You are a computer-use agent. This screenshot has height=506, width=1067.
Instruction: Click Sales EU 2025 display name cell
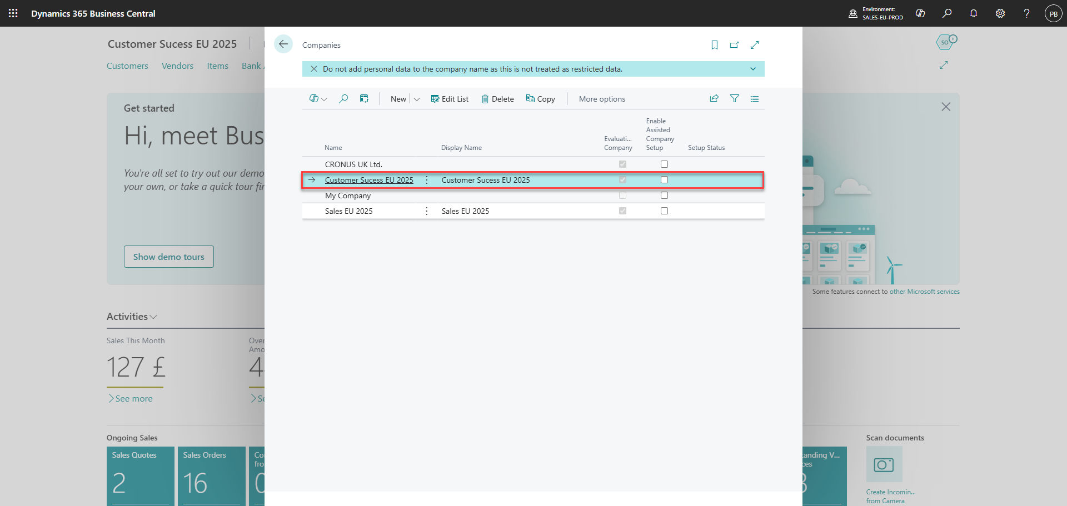click(x=465, y=211)
